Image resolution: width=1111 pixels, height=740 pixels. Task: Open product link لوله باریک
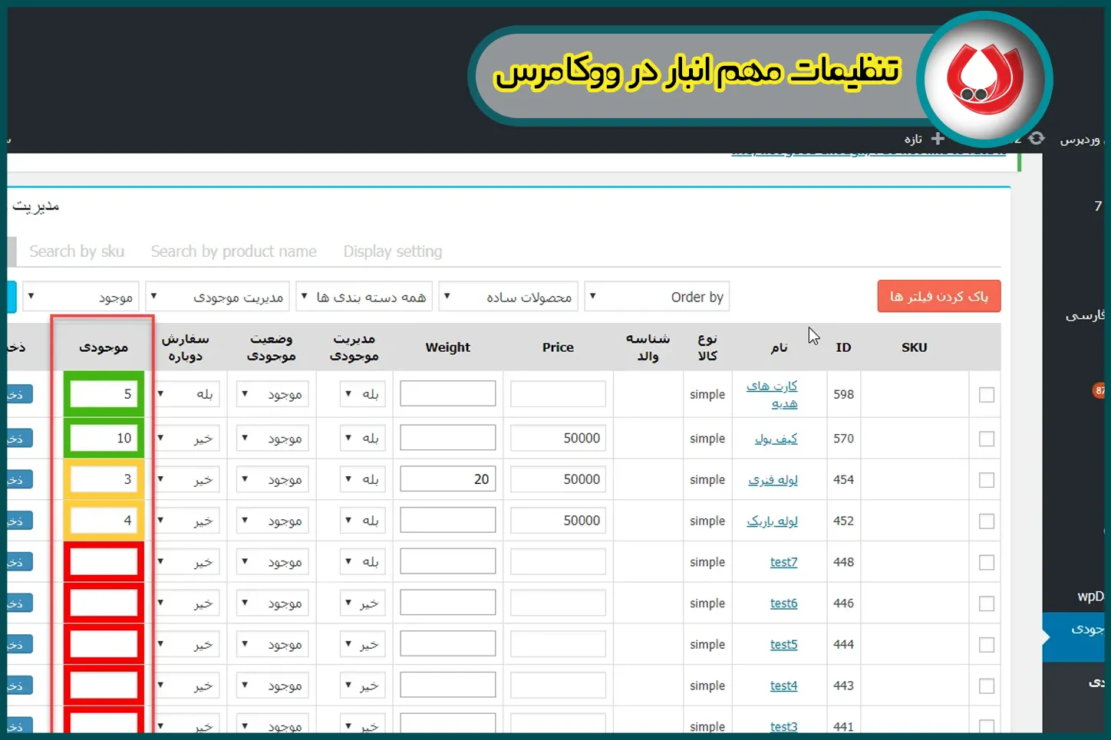click(x=773, y=521)
